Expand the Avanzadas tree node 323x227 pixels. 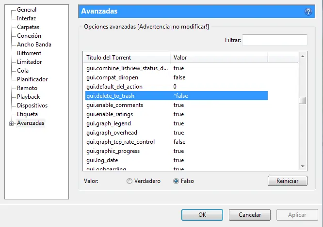pyautogui.click(x=12, y=123)
